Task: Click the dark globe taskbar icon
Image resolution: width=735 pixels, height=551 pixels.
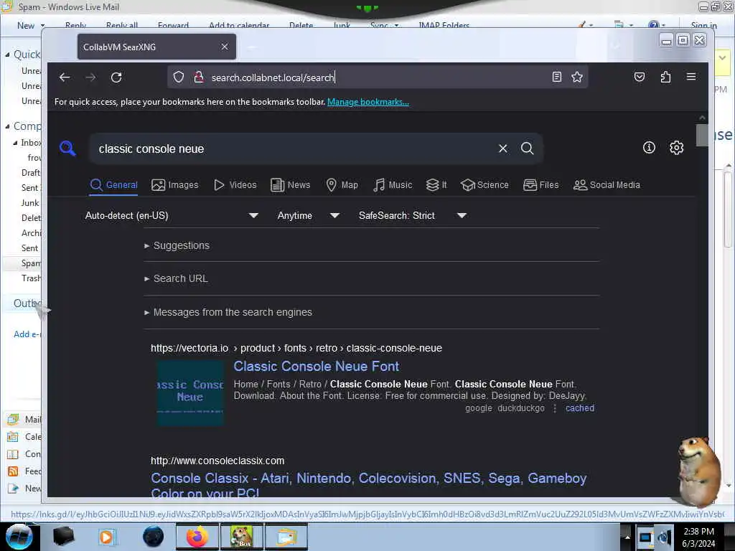Action: tap(154, 537)
